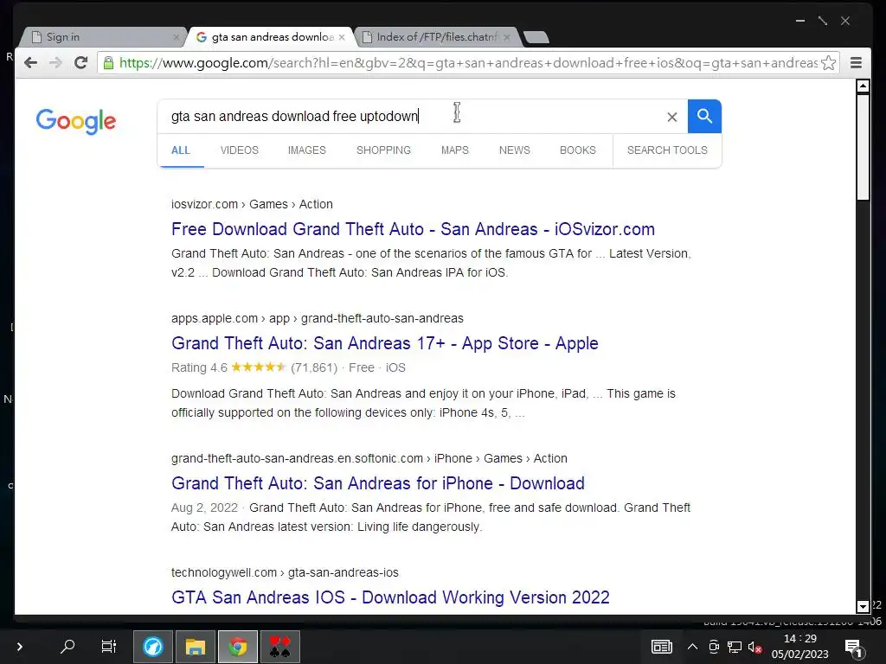The image size is (886, 664).
Task: Select the VIDEOS results tab
Action: (240, 150)
